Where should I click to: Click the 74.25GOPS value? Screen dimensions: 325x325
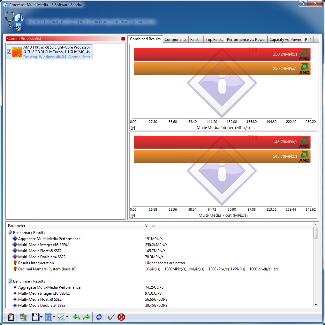click(x=154, y=287)
